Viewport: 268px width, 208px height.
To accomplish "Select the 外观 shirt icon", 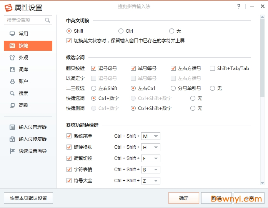I will coord(12,58).
